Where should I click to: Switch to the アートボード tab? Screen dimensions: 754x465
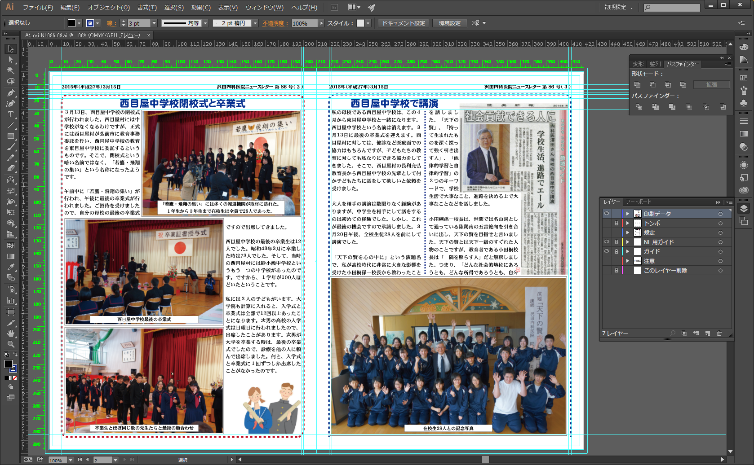pos(639,202)
